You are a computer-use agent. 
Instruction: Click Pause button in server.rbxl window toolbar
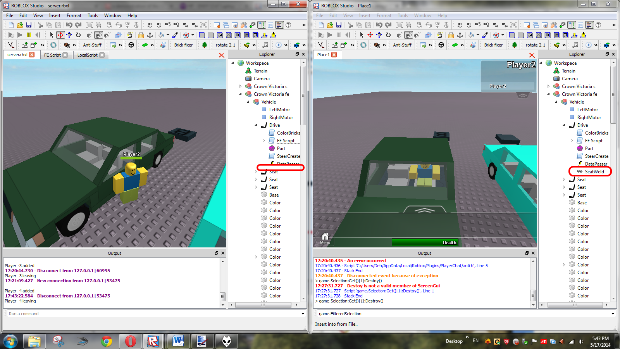click(29, 35)
